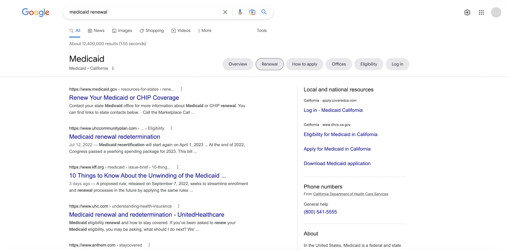Open Renew Your Medicaid or CHIP Coverage

click(x=124, y=98)
